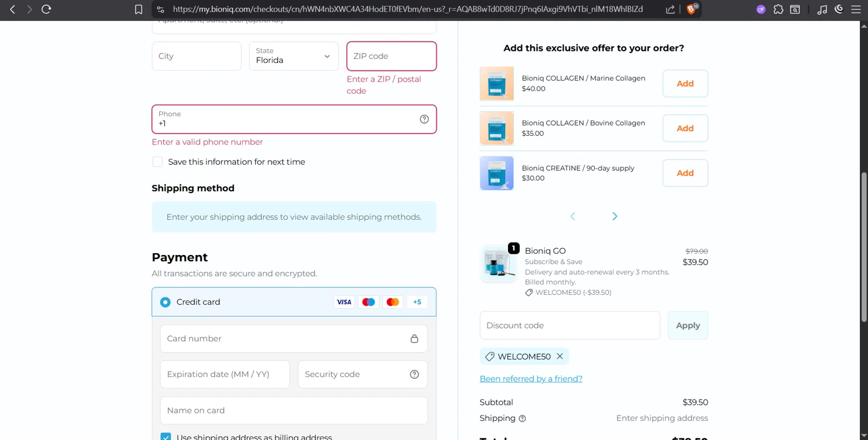Open the tab search icon
The width and height of the screenshot is (868, 440).
795,9
